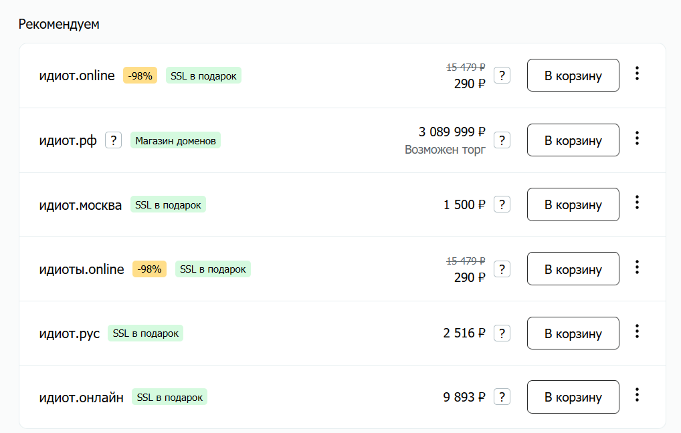The height and width of the screenshot is (433, 681).
Task: Add идиот.рф to cart
Action: [573, 140]
